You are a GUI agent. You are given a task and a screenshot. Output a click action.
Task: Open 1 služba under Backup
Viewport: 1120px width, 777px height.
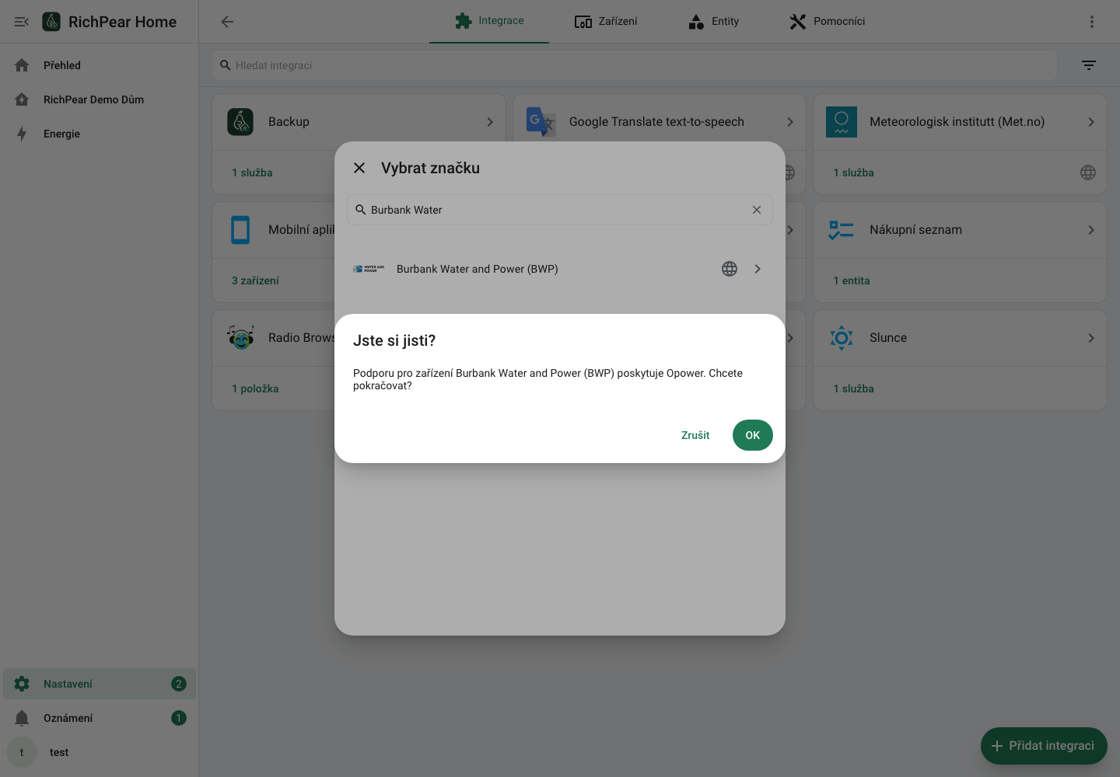pyautogui.click(x=252, y=172)
